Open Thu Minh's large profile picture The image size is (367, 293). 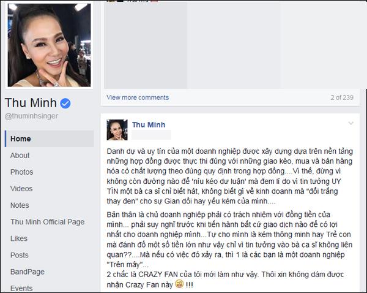point(49,45)
